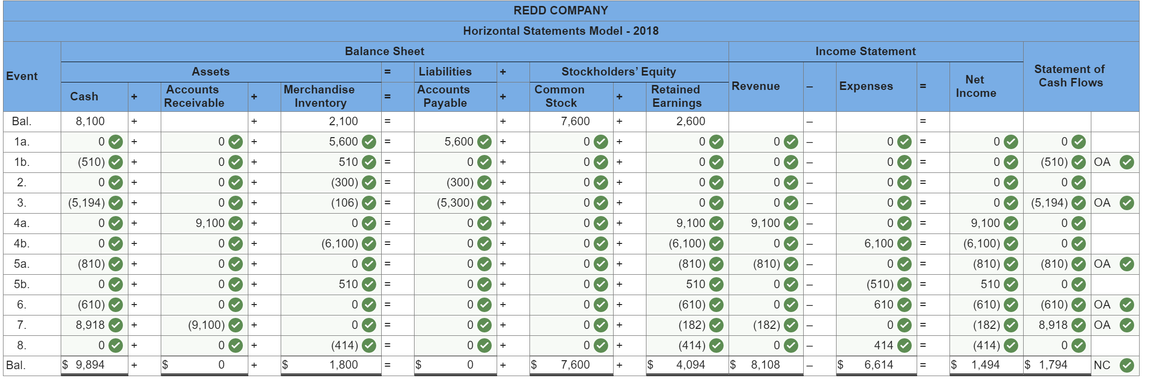Click the check icon after OA in row 7
This screenshot has height=390, width=1163.
pos(1127,325)
